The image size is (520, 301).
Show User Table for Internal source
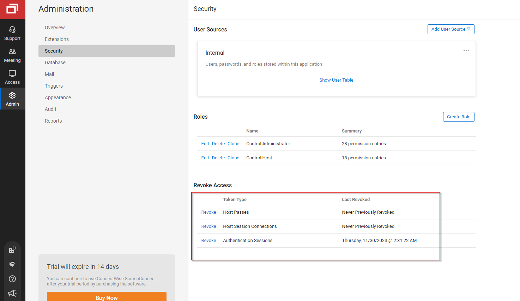pos(336,80)
